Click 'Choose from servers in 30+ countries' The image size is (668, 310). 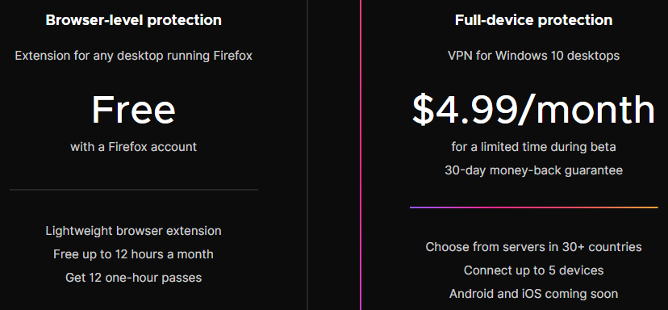pos(534,247)
